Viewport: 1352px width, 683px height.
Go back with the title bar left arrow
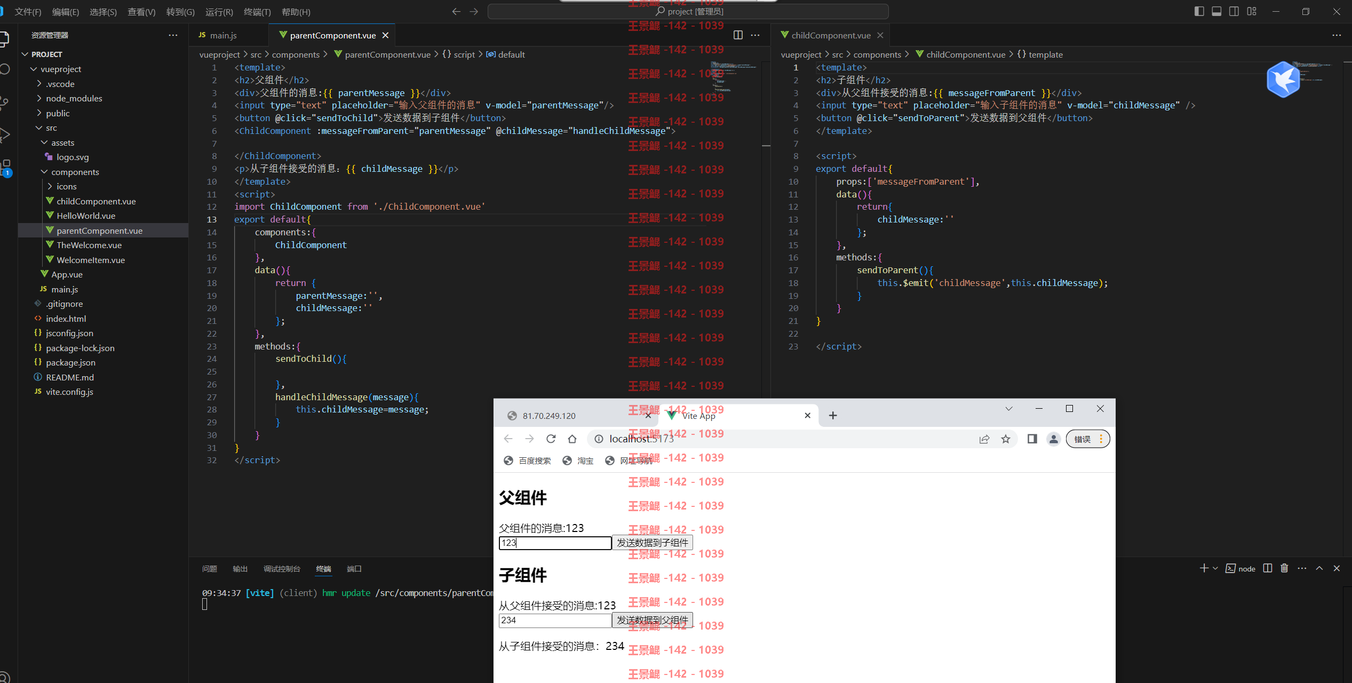point(456,11)
